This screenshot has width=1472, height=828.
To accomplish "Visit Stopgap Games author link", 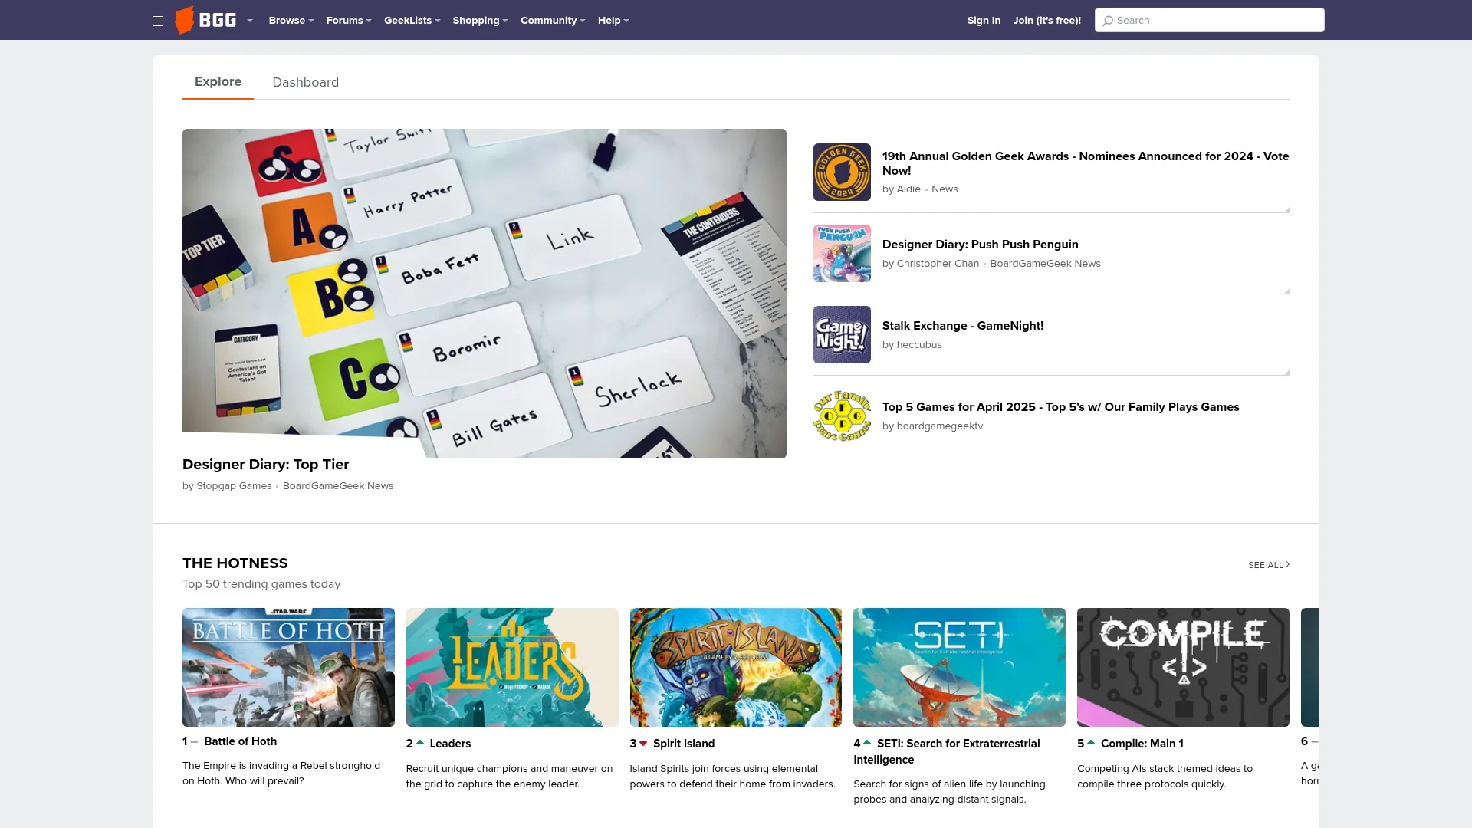I will point(234,486).
